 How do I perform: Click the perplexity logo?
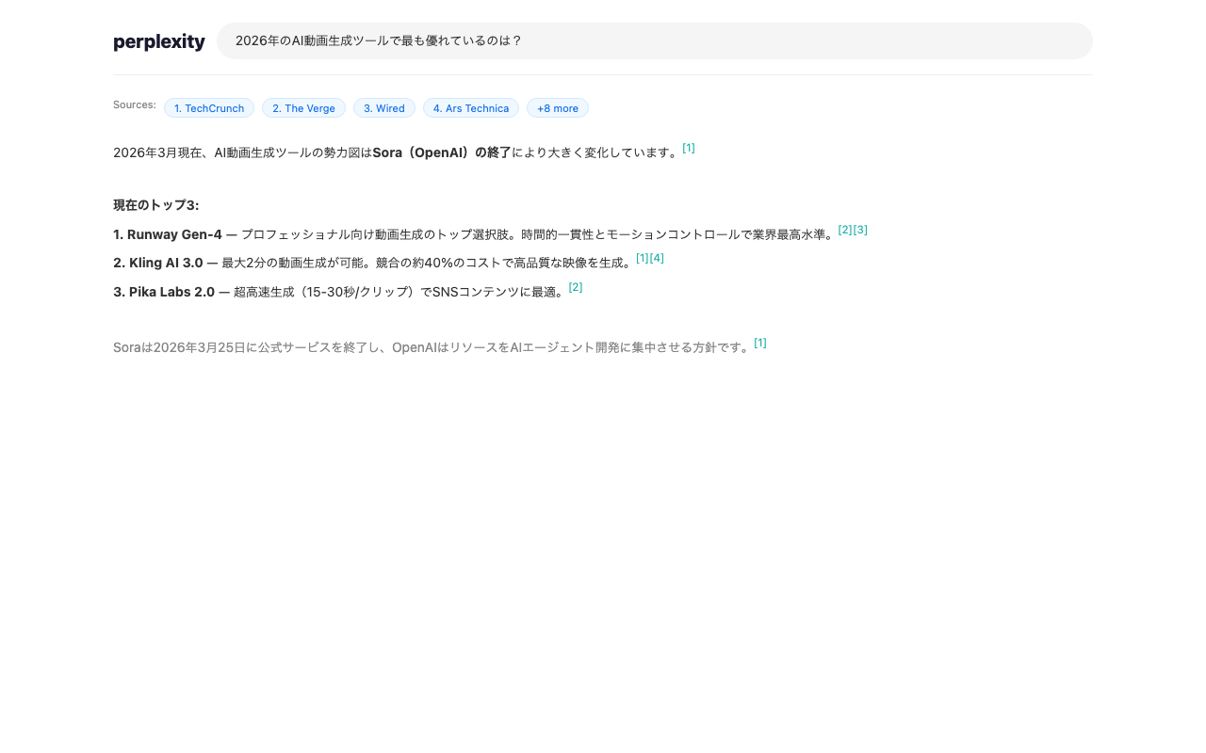point(158,41)
